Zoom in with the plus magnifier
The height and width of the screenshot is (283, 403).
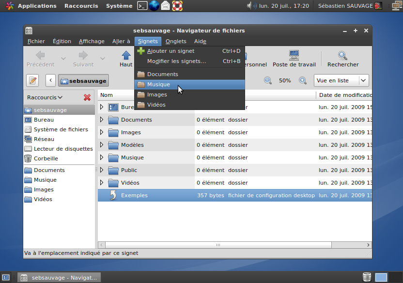[303, 80]
